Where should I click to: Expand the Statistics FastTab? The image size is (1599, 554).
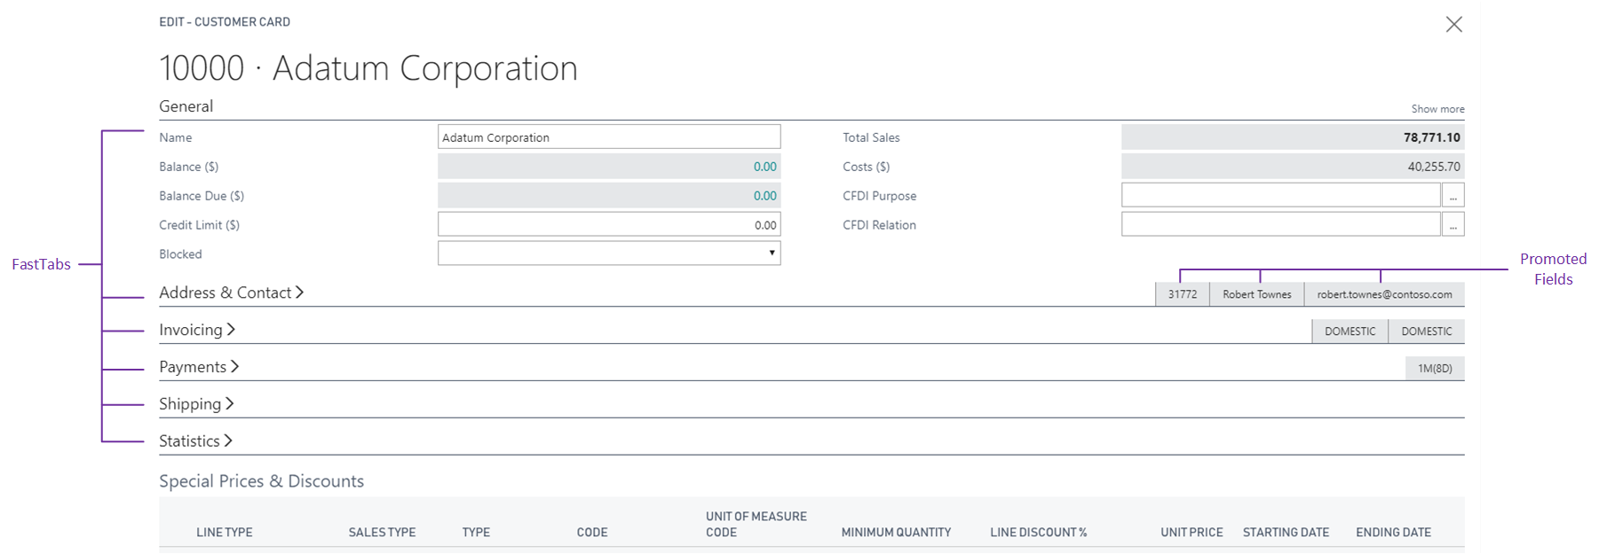tap(195, 441)
